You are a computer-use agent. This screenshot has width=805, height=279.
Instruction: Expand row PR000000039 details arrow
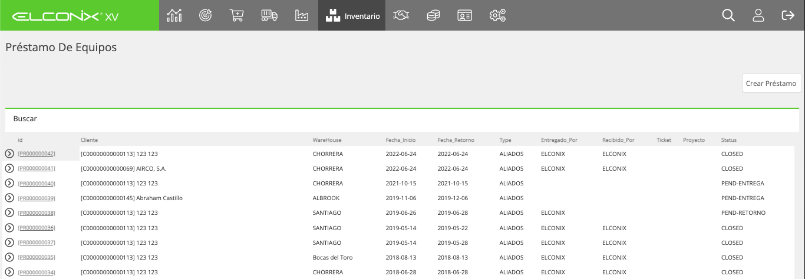click(9, 198)
